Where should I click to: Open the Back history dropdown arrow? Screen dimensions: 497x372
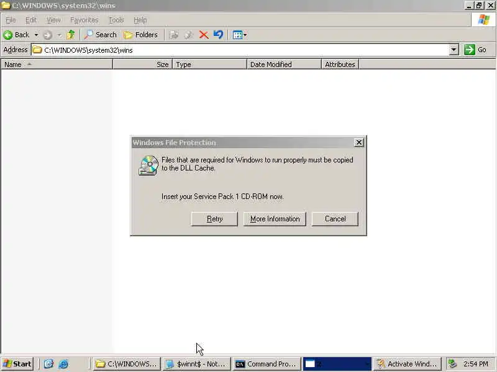click(x=36, y=35)
